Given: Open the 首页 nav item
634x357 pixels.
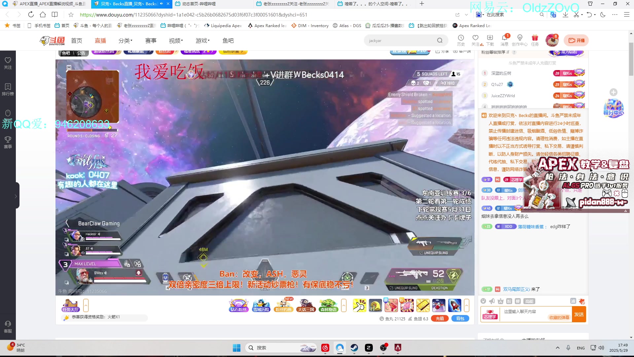Looking at the screenshot, I should 77,40.
